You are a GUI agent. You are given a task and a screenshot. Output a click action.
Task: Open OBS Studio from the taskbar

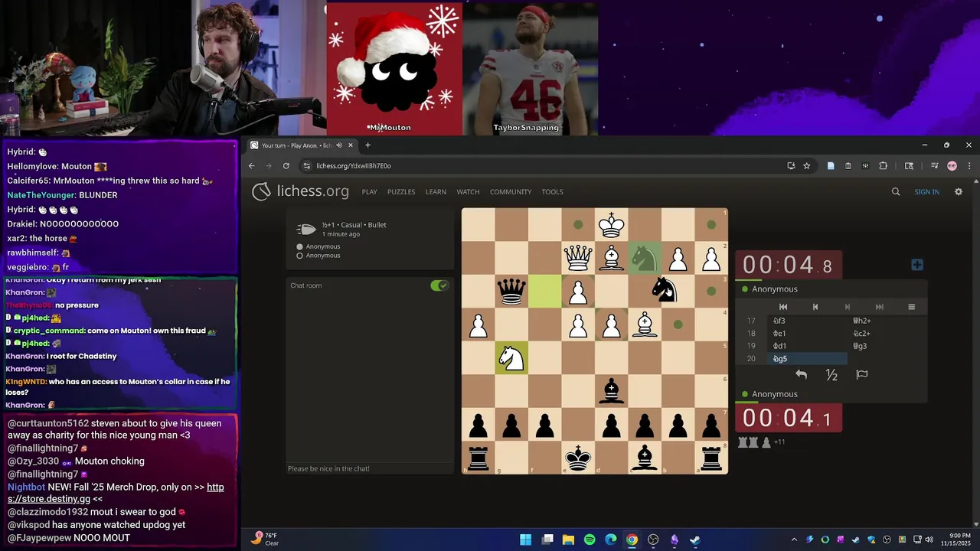652,540
